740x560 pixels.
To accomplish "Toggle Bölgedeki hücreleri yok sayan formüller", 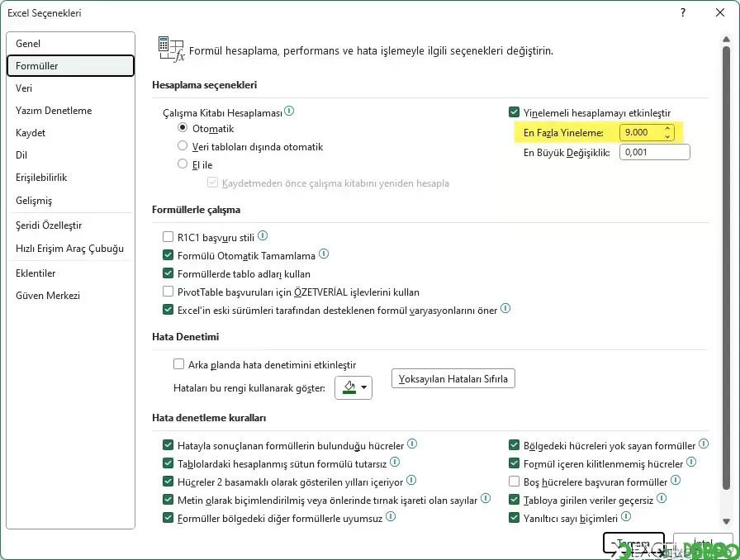I will pyautogui.click(x=515, y=445).
